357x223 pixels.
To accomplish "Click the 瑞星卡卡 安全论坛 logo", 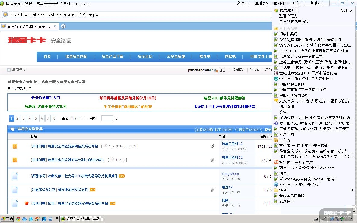I will coord(40,40).
